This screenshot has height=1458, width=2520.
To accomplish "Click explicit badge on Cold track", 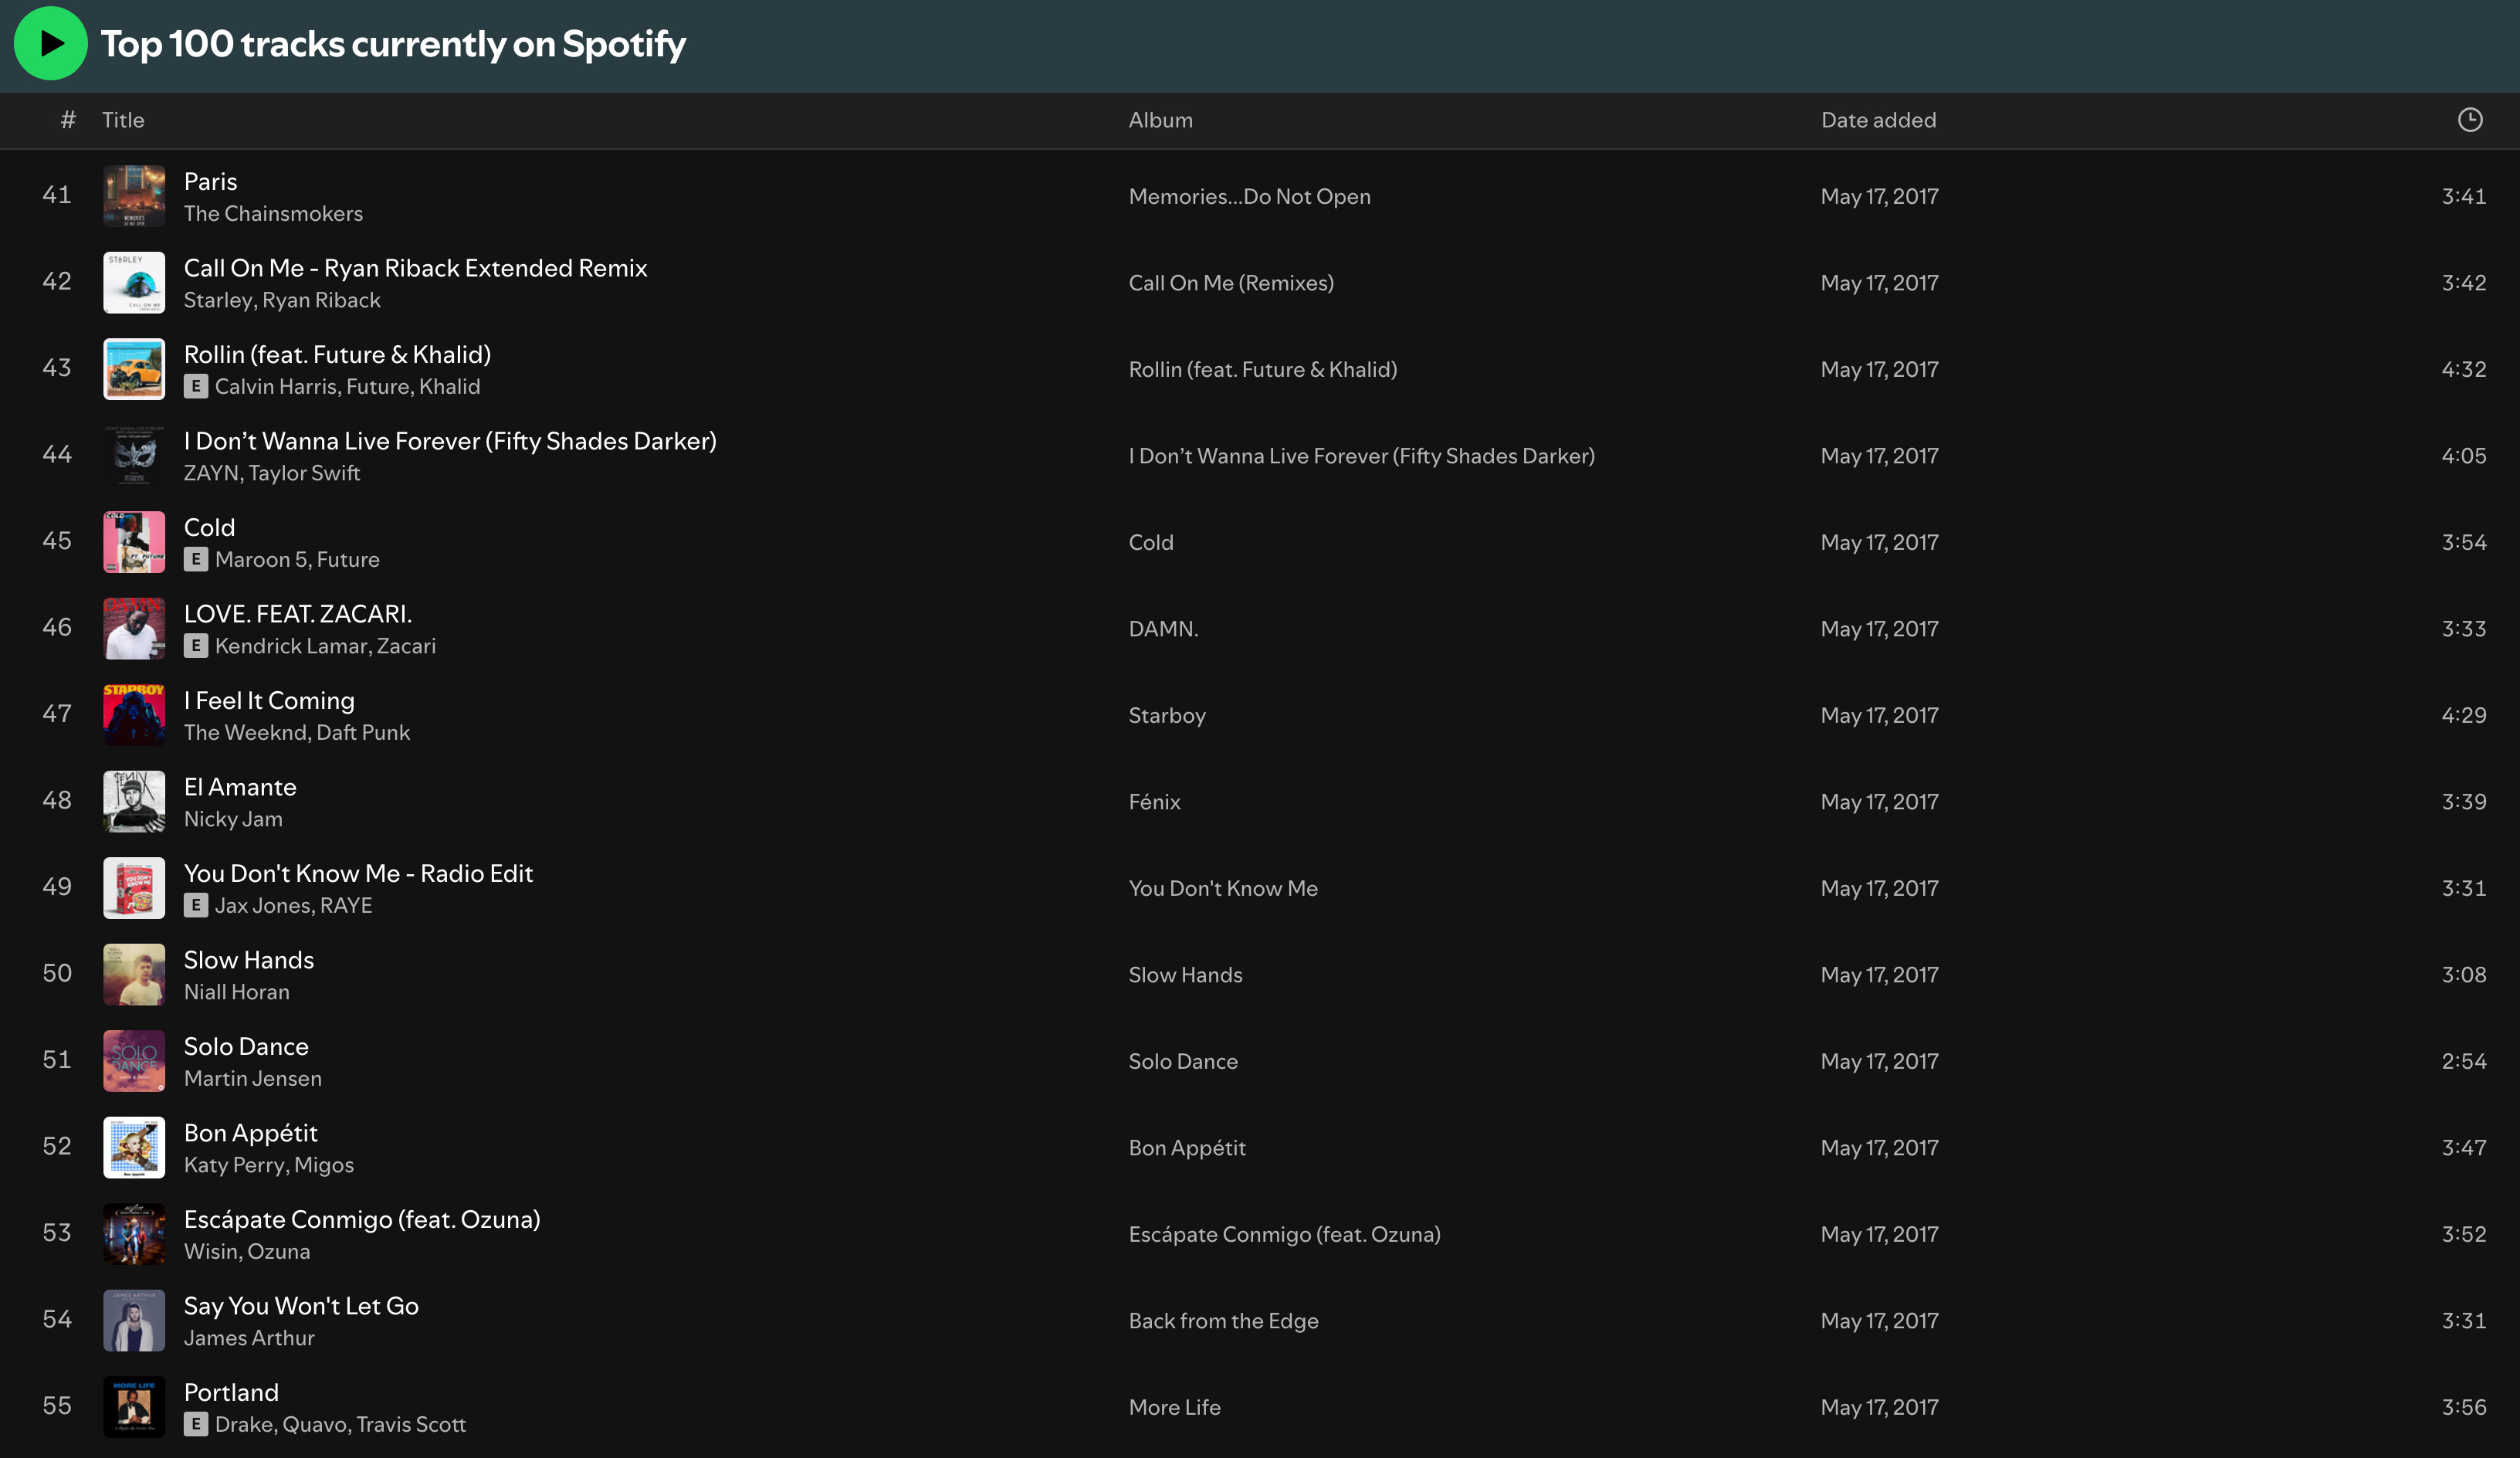I will [x=196, y=559].
